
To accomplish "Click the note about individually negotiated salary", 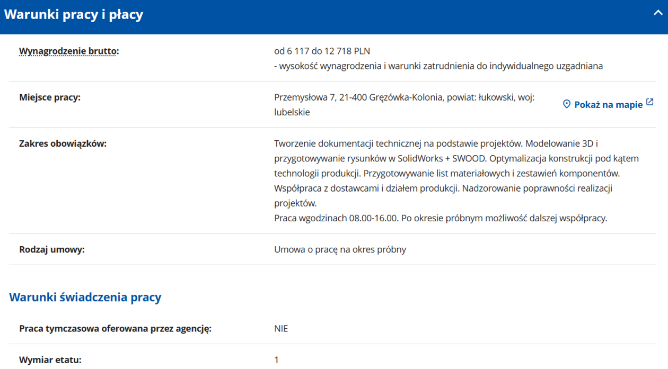I will 438,66.
